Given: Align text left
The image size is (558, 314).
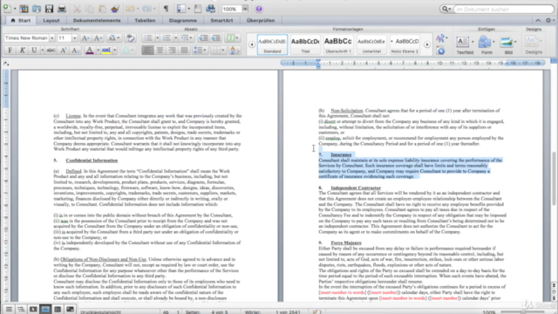Looking at the screenshot, I should tap(147, 51).
